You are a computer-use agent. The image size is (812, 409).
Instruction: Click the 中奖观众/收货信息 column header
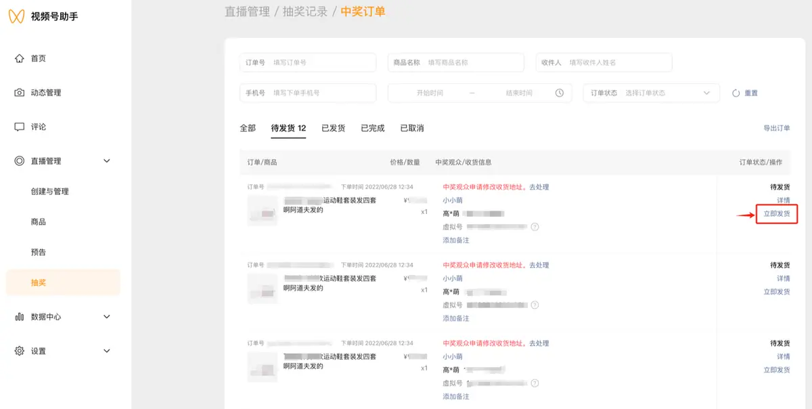[464, 163]
